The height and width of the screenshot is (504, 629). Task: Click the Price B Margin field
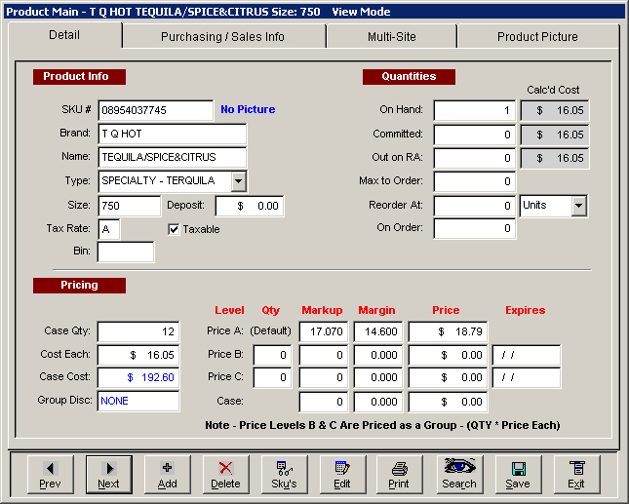coord(377,355)
